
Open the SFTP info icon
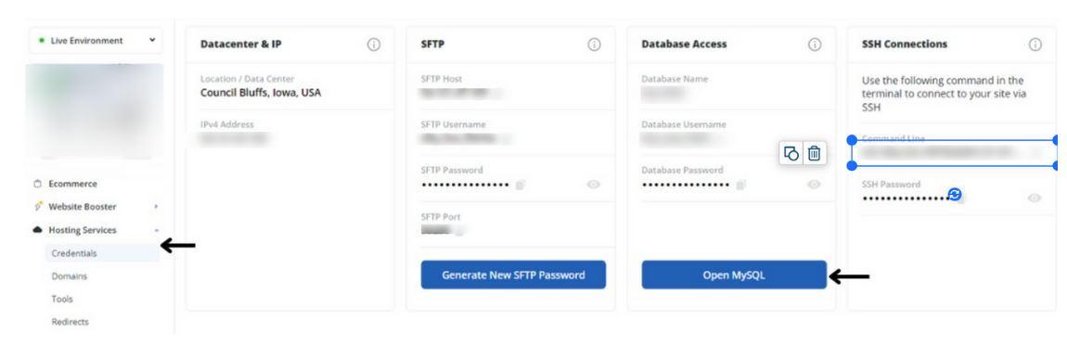pyautogui.click(x=594, y=45)
